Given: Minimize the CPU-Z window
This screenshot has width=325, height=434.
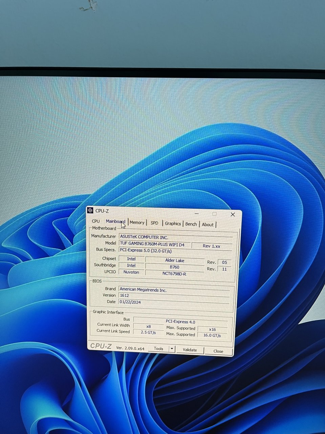Looking at the screenshot, I should pos(197,214).
